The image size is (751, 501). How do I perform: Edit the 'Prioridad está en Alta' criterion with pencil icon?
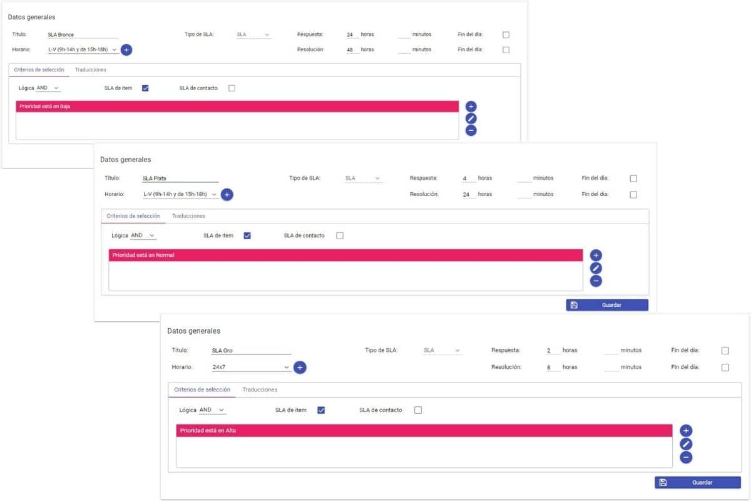[686, 444]
